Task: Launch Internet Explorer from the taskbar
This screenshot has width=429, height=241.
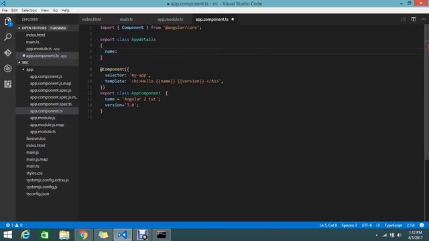Action: click(25, 235)
